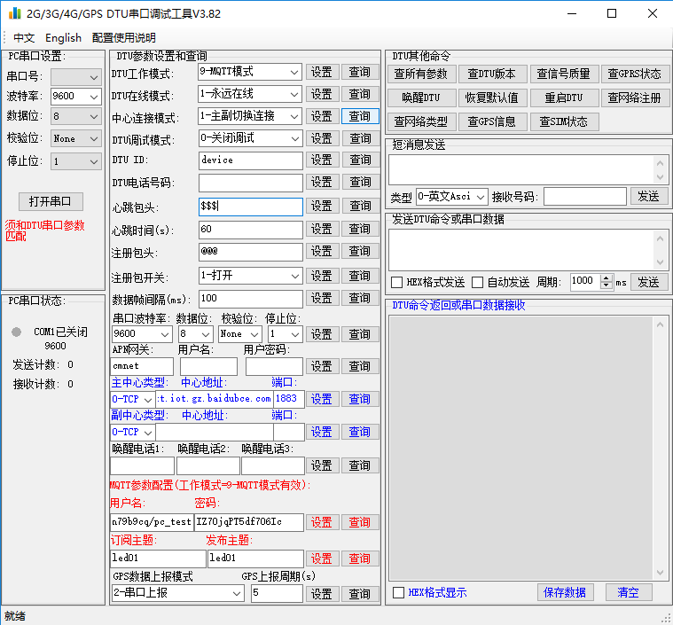The width and height of the screenshot is (673, 625).
Task: Click the gray COM1 status indicator
Action: [17, 332]
